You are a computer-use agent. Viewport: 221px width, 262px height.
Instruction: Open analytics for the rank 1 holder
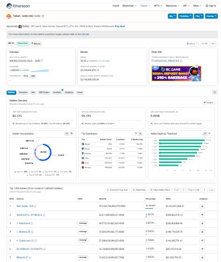(x=202, y=206)
